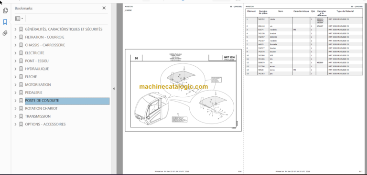Viewport: 367px width, 175px height.
Task: Jump to the ELECTRICITE bookmark label
Action: 34,53
